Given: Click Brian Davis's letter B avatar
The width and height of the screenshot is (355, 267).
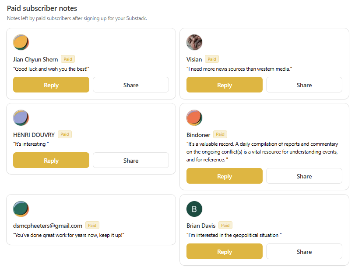Looking at the screenshot, I should [x=194, y=209].
